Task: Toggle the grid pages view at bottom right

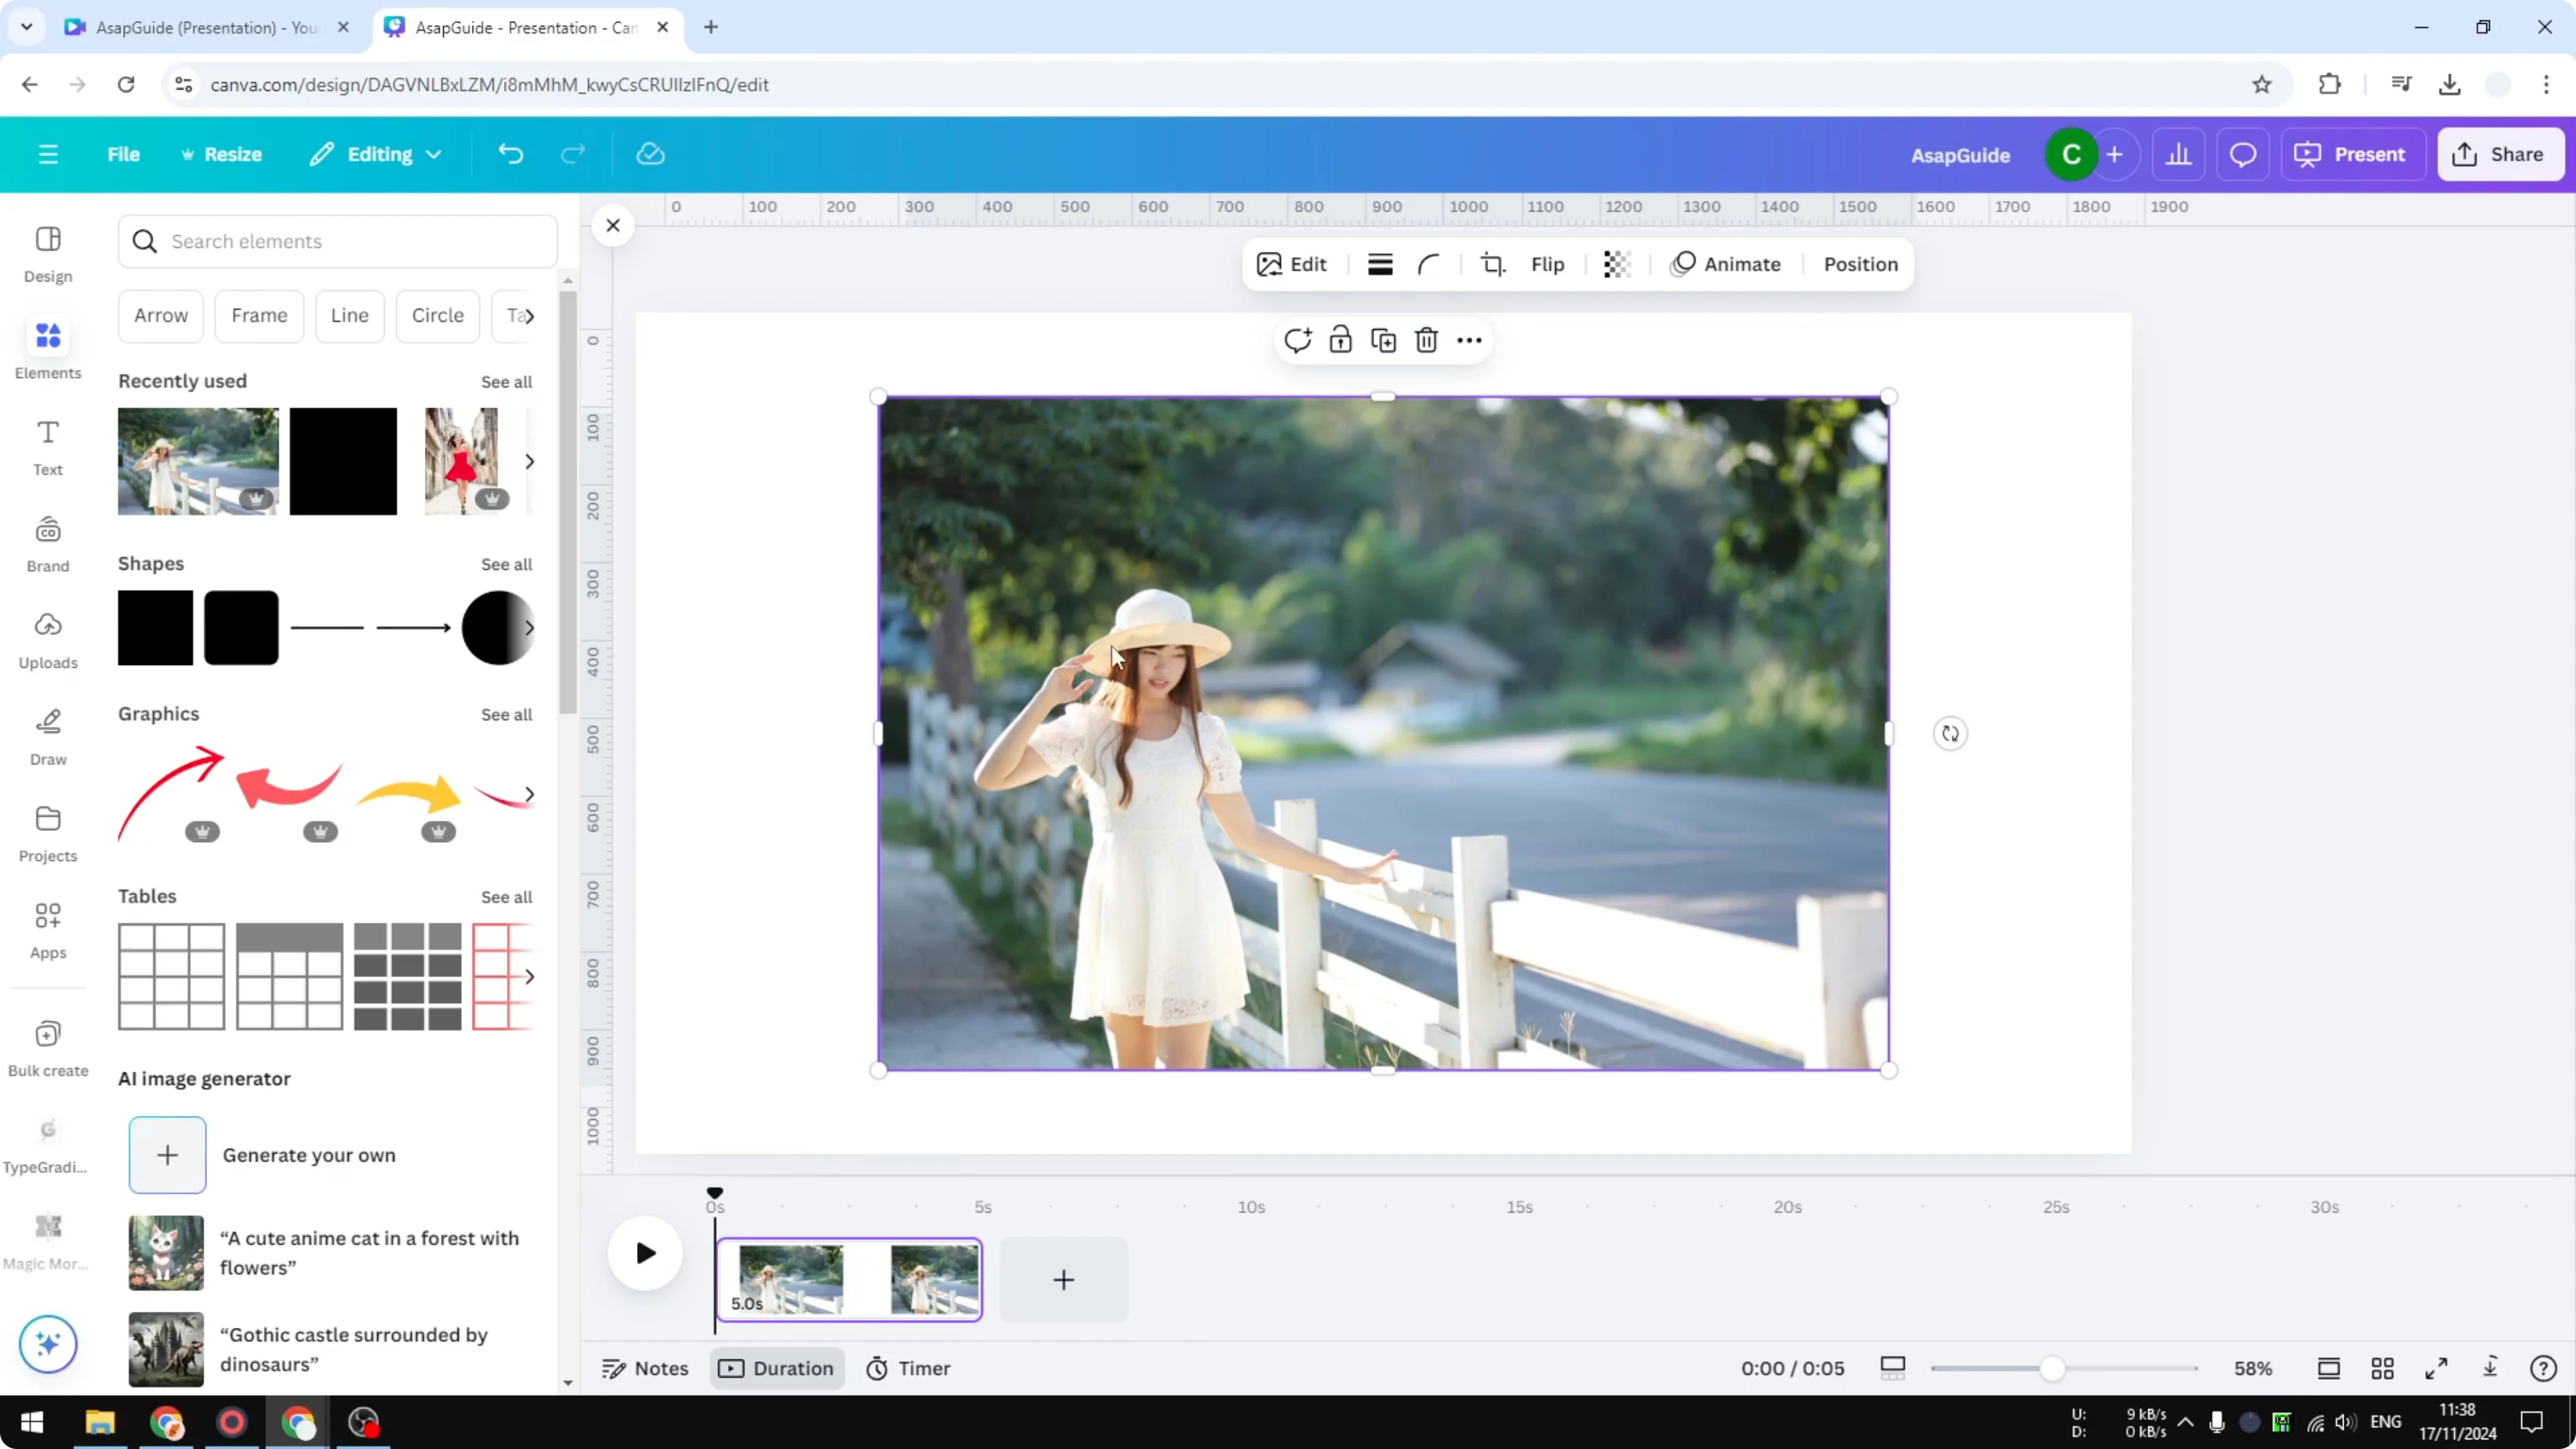Action: [2383, 1368]
